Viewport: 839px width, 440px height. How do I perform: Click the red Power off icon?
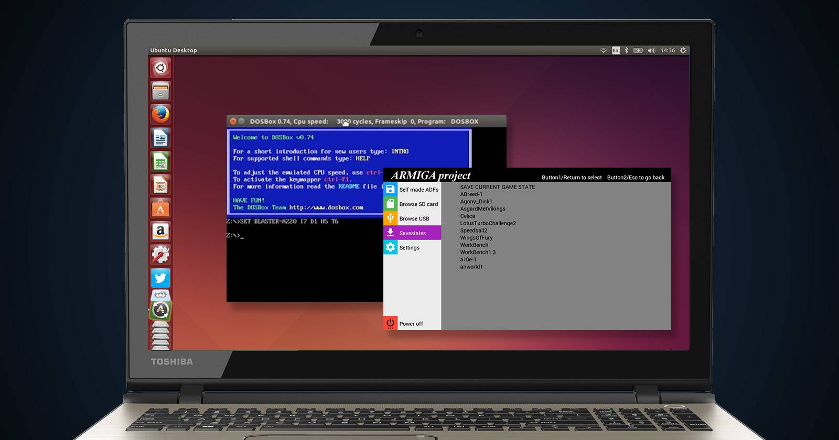(x=390, y=323)
